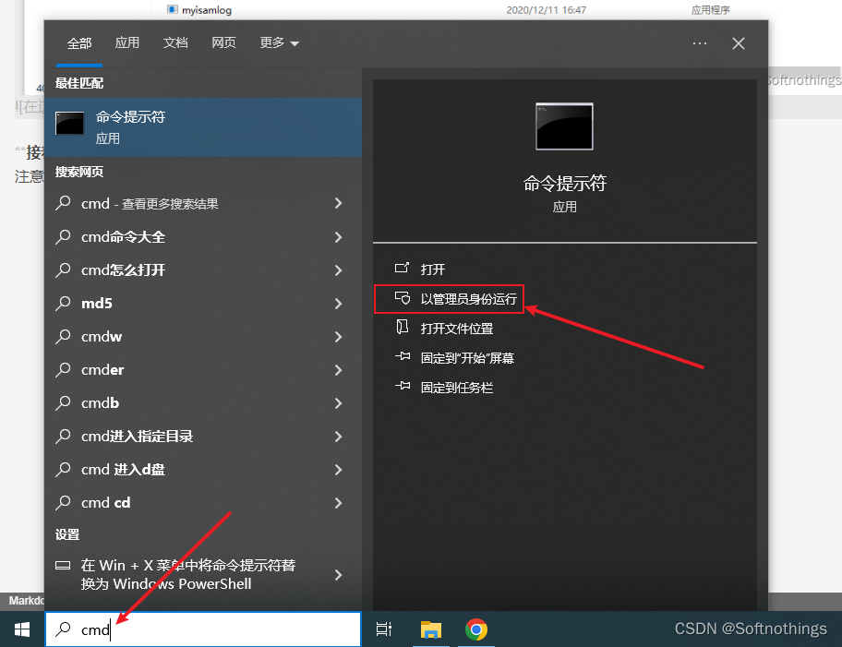This screenshot has height=647, width=842.
Task: Expand the cmd cd result chevron
Action: [338, 503]
